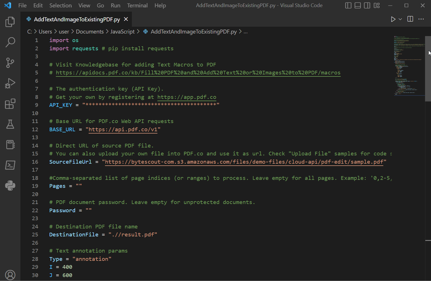Click the ".//result.pdf" string
The image size is (431, 281).
point(133,235)
